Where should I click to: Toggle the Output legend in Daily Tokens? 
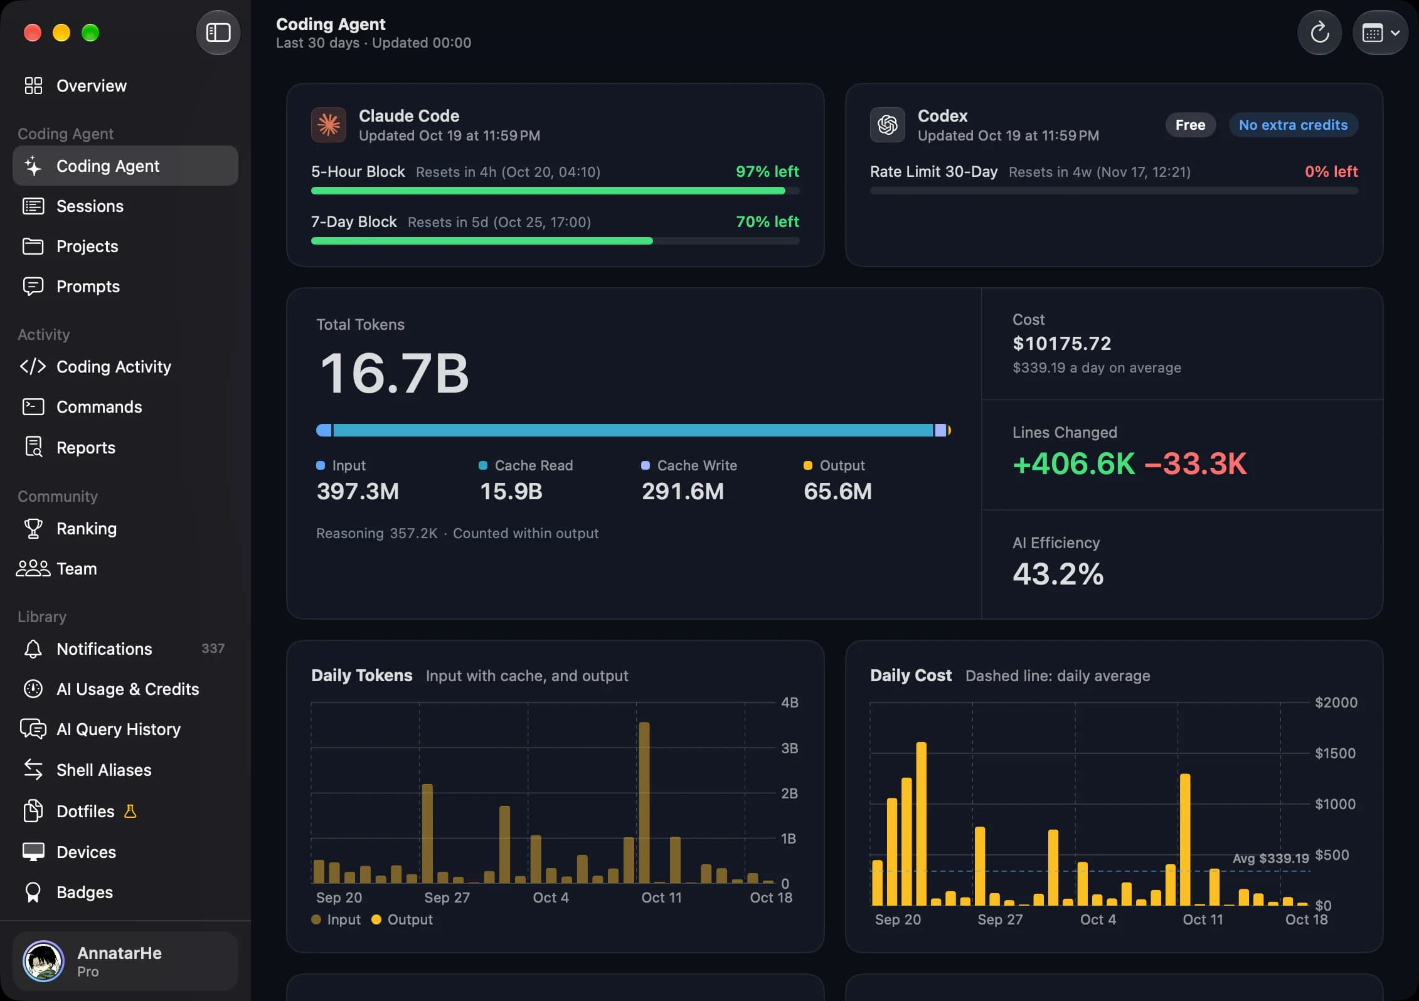[x=402, y=919]
